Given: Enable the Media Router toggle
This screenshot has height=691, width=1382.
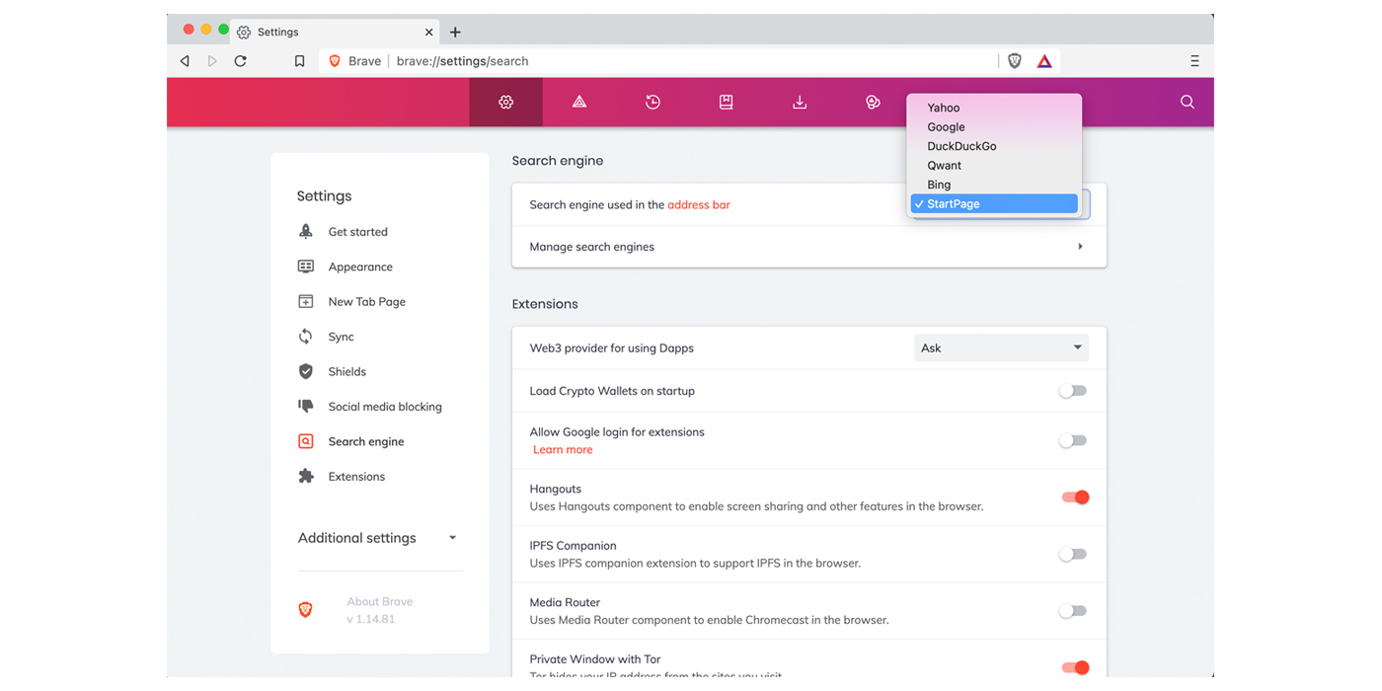Looking at the screenshot, I should pyautogui.click(x=1072, y=611).
